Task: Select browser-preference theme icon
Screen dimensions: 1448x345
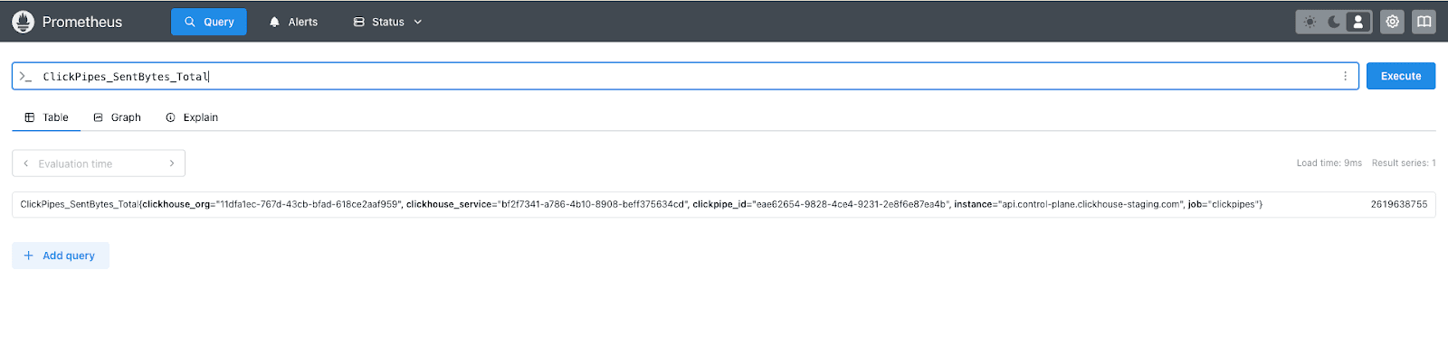Action: (x=1357, y=22)
